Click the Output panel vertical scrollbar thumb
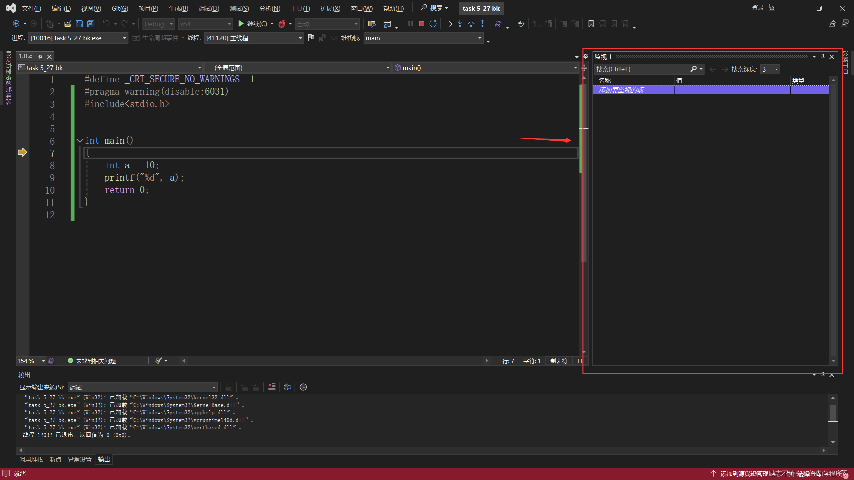 [x=833, y=413]
